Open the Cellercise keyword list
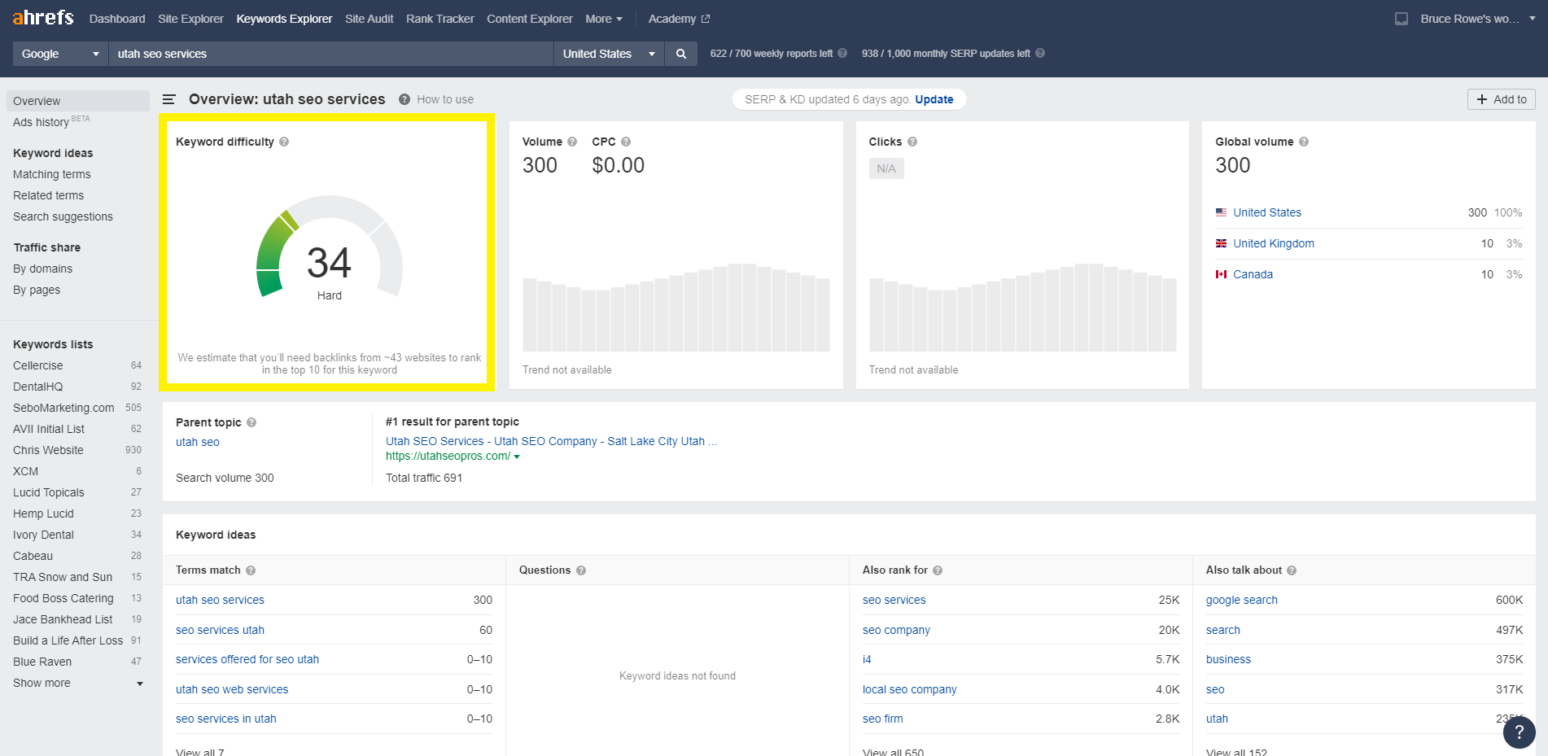1548x756 pixels. coord(38,365)
